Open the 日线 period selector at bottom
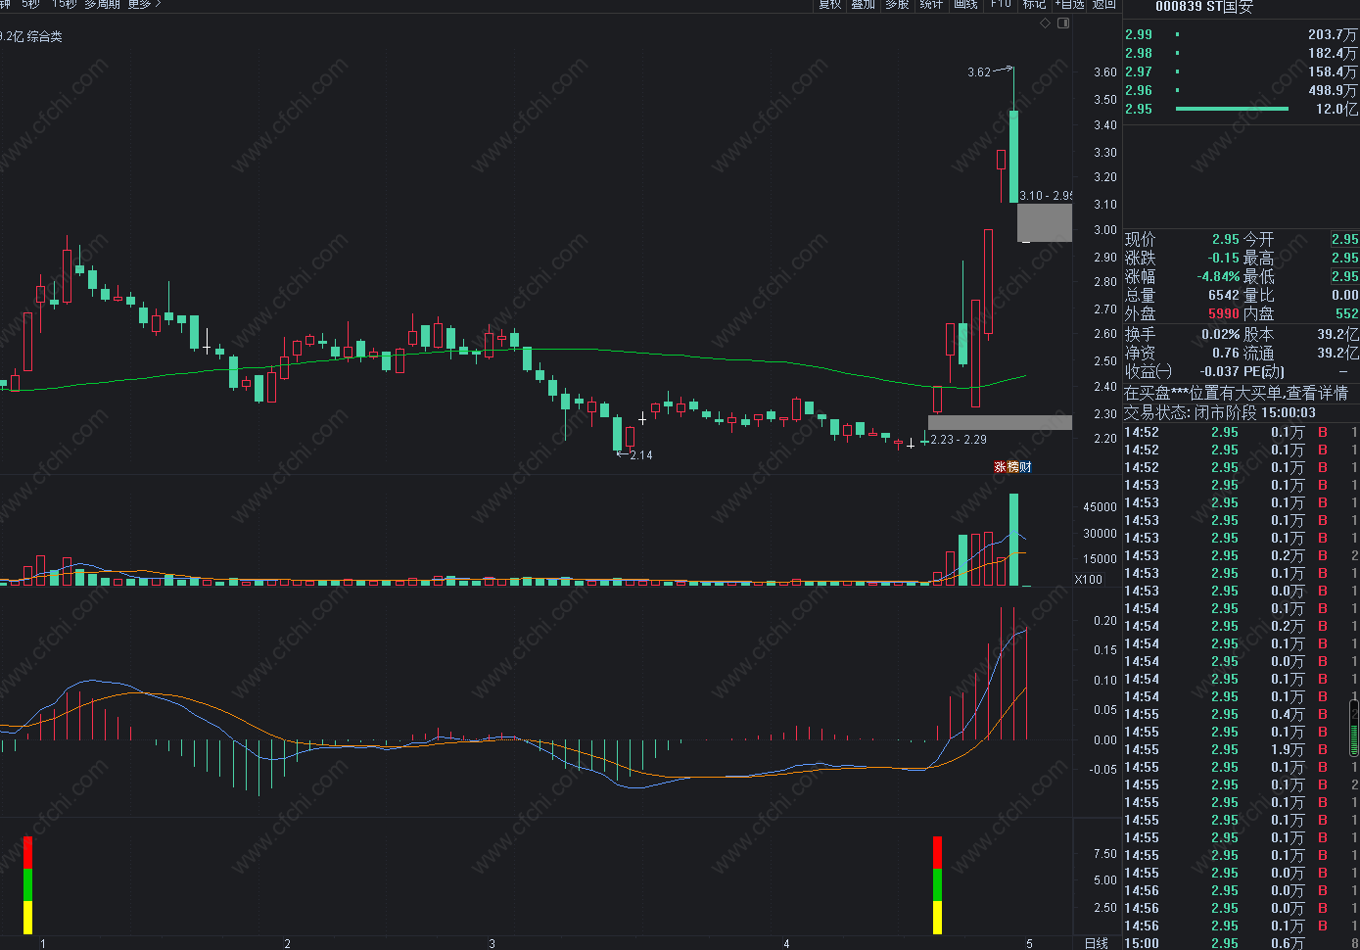Screen dimensions: 1360x950 pyautogui.click(x=1097, y=943)
